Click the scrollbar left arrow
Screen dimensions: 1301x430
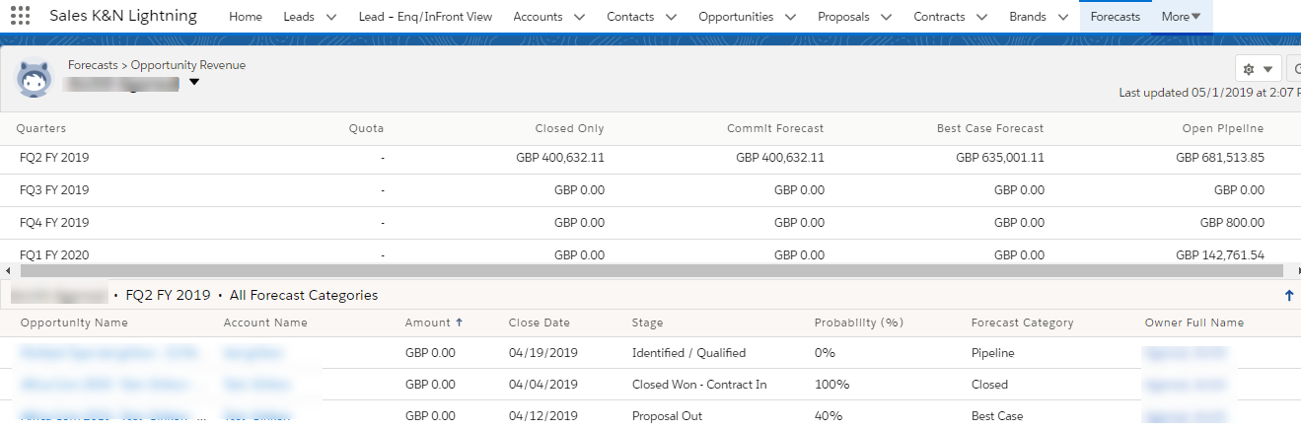(9, 270)
